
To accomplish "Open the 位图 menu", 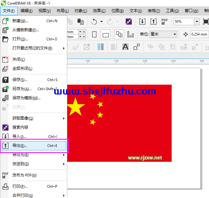I will [118, 11].
